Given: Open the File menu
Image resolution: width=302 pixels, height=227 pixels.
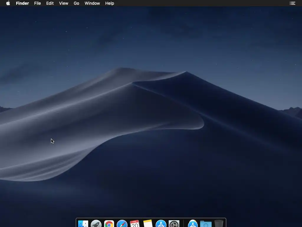Looking at the screenshot, I should pos(37,3).
